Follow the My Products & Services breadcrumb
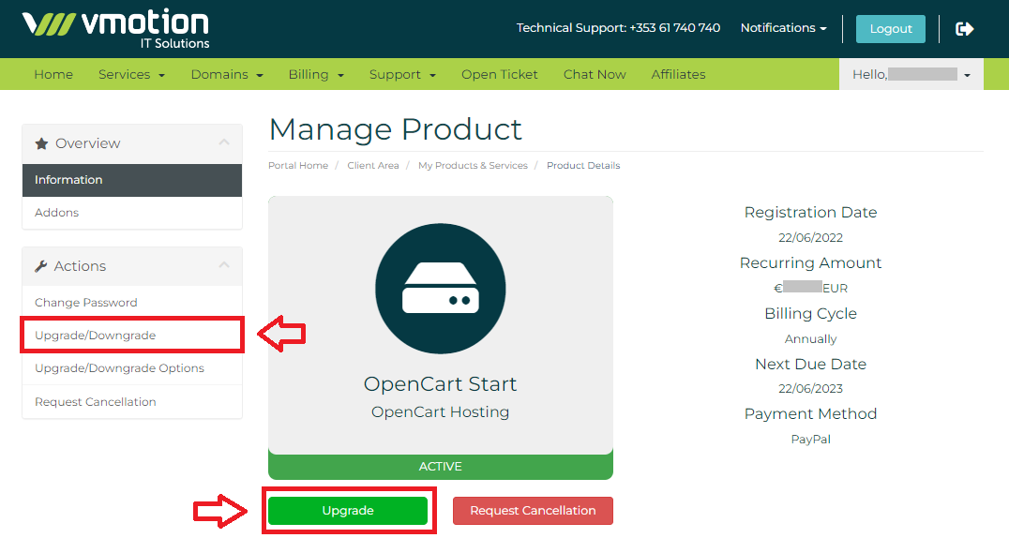This screenshot has height=538, width=1009. (x=473, y=165)
